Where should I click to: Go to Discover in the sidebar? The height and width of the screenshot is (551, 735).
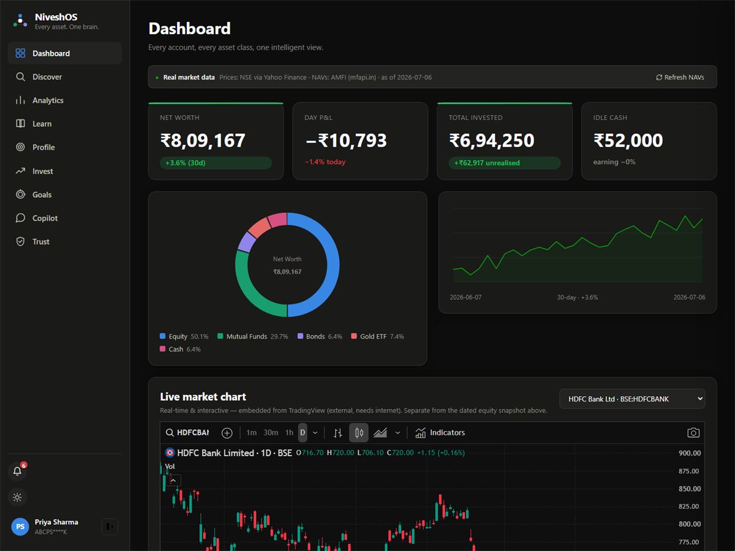(x=64, y=77)
